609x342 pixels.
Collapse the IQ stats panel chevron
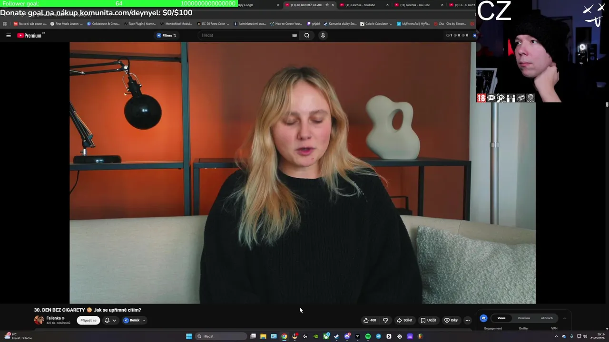(564, 318)
